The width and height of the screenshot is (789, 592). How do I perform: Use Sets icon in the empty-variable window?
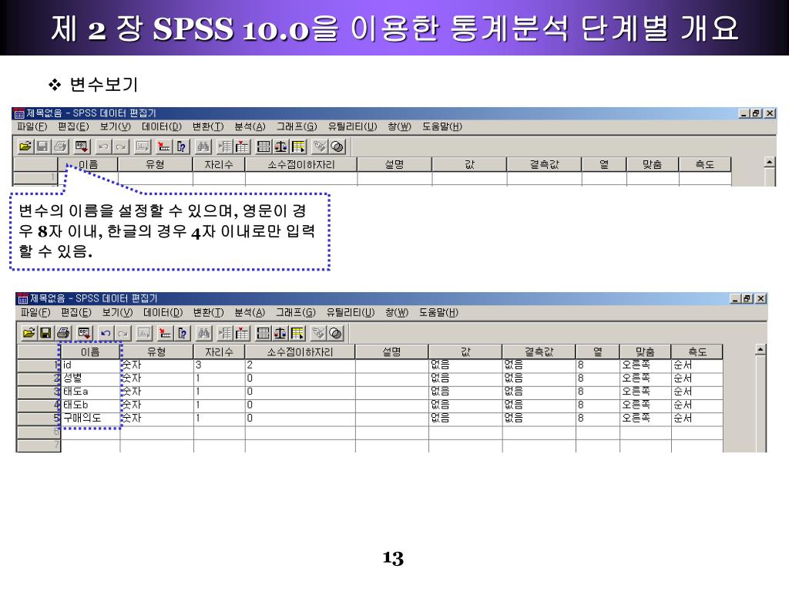(337, 146)
